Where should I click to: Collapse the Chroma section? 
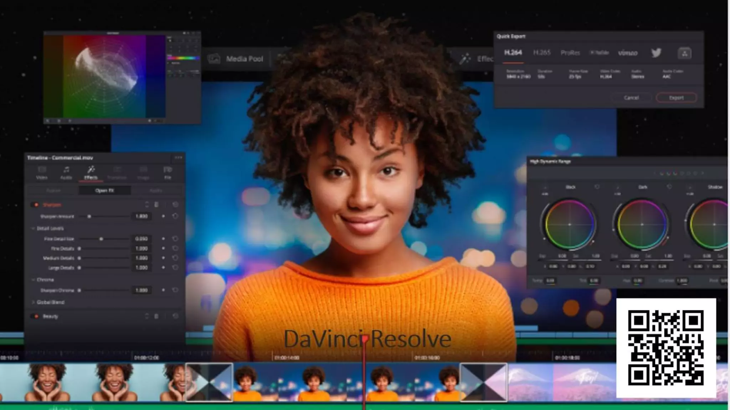[33, 280]
